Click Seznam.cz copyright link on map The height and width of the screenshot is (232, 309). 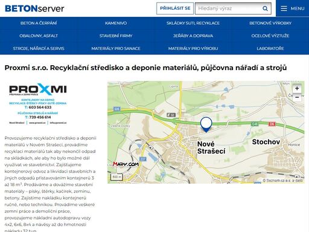point(283,181)
